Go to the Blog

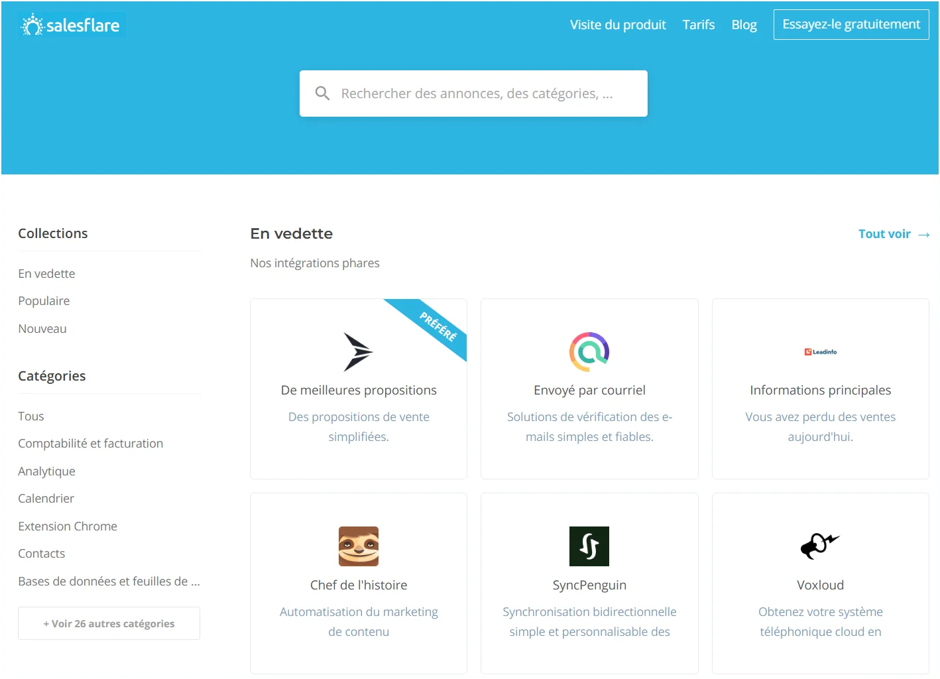tap(744, 25)
